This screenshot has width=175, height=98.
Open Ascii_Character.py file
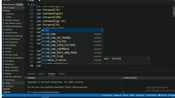12,39
